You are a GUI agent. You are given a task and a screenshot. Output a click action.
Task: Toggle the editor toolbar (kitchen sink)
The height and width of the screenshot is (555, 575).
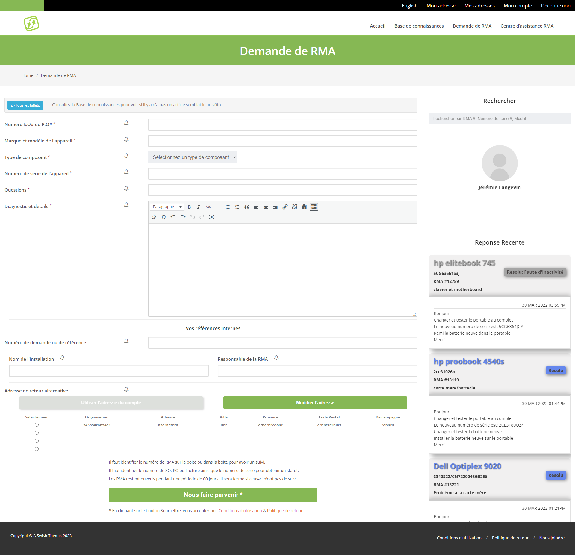(x=314, y=207)
